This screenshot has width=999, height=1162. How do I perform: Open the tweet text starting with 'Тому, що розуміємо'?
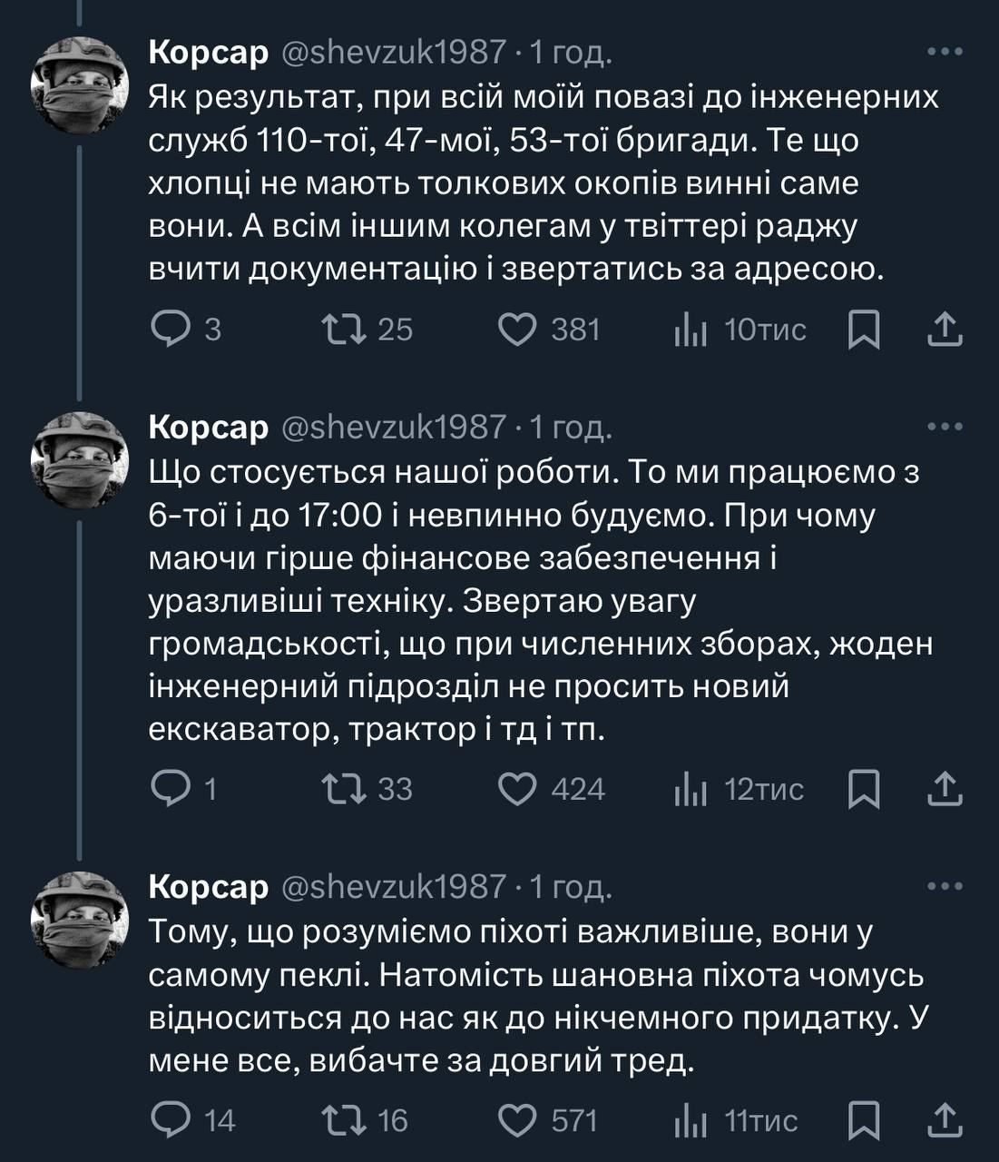tap(535, 996)
